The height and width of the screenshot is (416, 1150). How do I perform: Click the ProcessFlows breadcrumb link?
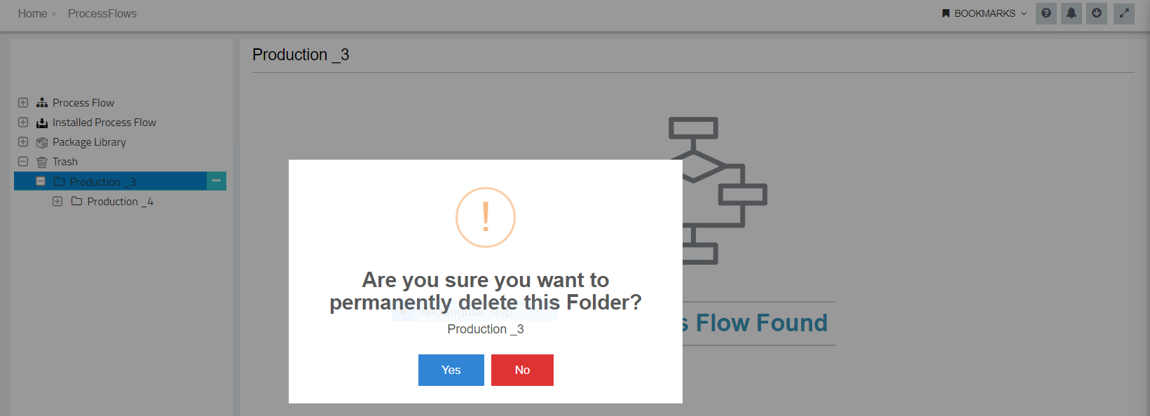(x=102, y=13)
